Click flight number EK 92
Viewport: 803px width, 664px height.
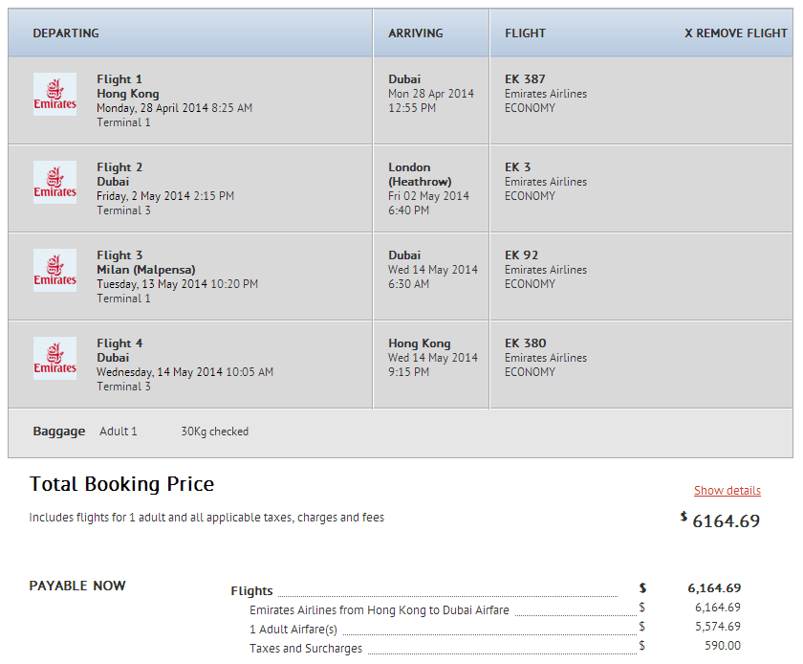click(x=521, y=255)
